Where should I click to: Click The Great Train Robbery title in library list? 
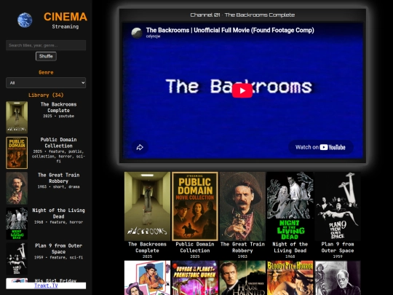point(58,178)
